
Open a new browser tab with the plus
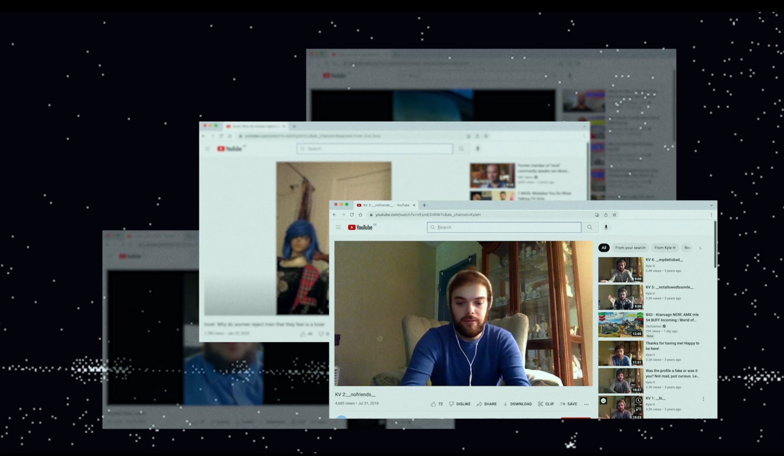click(424, 205)
